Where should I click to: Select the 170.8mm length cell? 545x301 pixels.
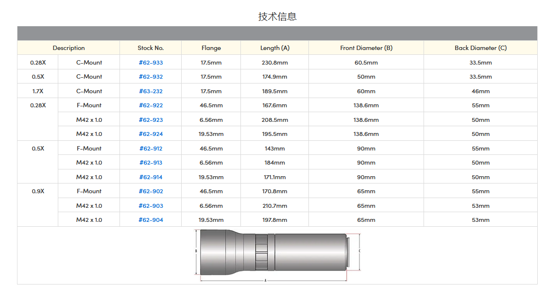tap(274, 191)
